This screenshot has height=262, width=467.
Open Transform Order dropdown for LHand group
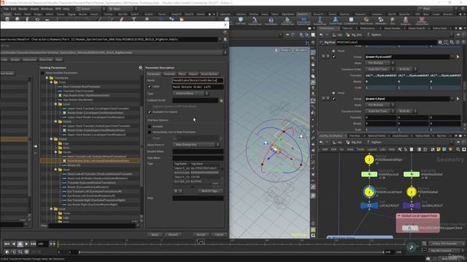[379, 111]
